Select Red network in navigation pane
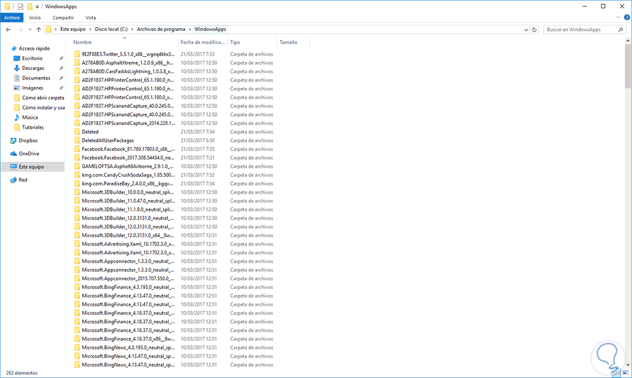Viewport: 632px width, 378px height. (23, 180)
